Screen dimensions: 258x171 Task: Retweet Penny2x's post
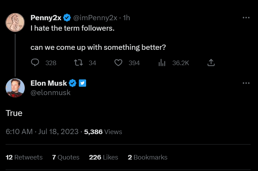79,63
